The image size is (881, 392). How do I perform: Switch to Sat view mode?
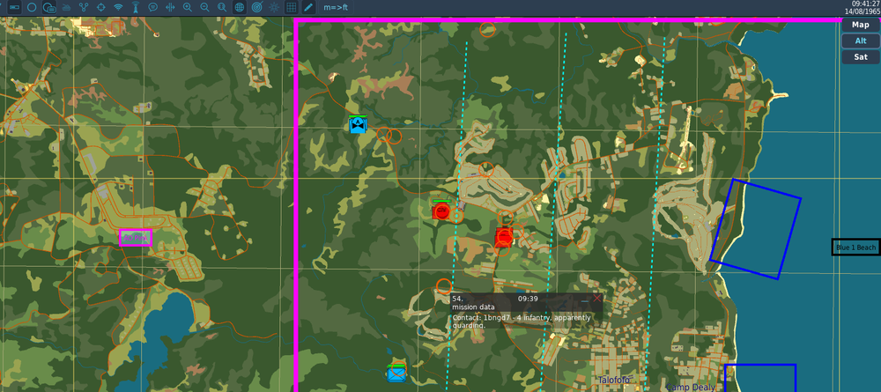860,57
